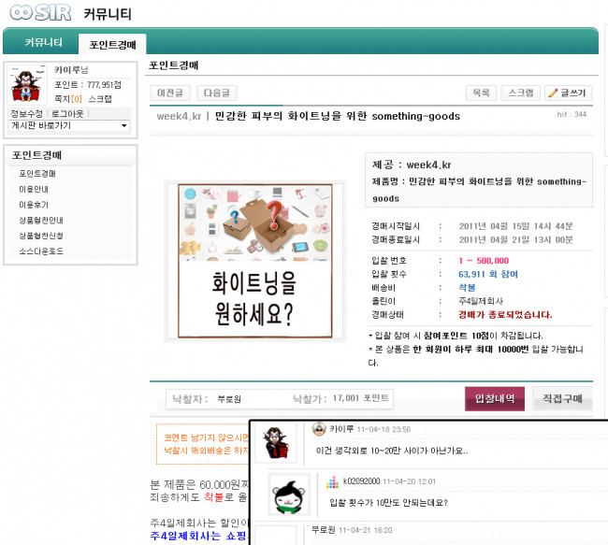The width and height of the screenshot is (608, 545).
Task: Click the blue 주4일제회사는 쇼핑 link
Action: click(x=198, y=536)
